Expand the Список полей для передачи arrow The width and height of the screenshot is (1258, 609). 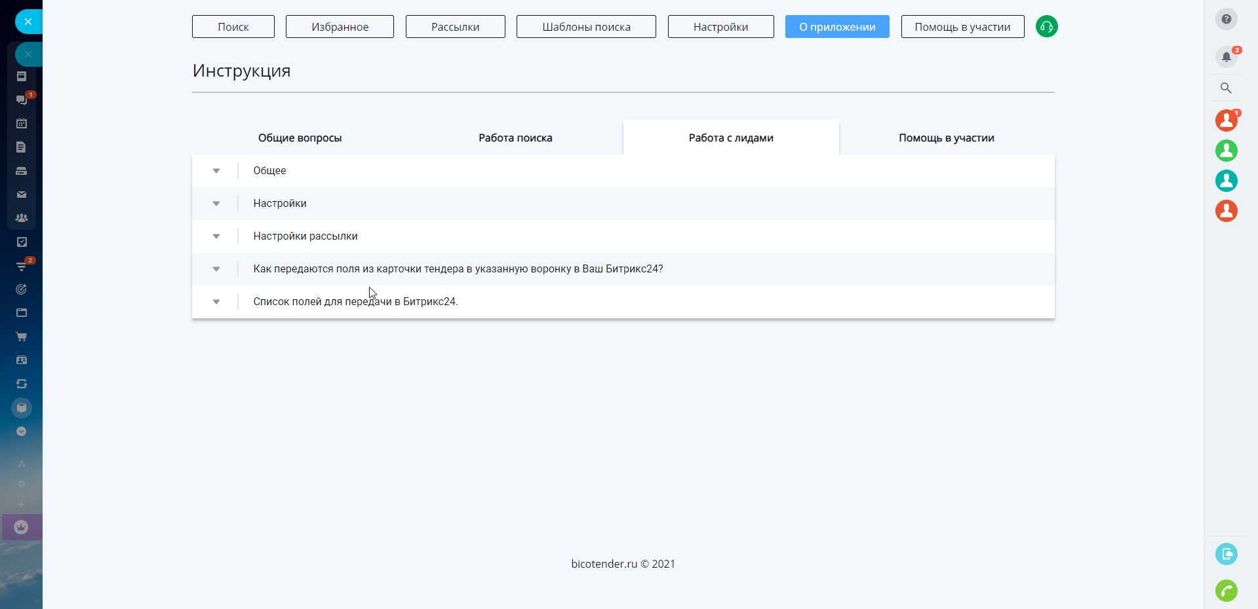pyautogui.click(x=216, y=302)
